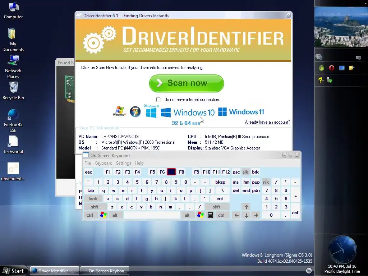Open the Help menu in On-Screen Keyboard
The height and width of the screenshot is (276, 368).
(139, 163)
